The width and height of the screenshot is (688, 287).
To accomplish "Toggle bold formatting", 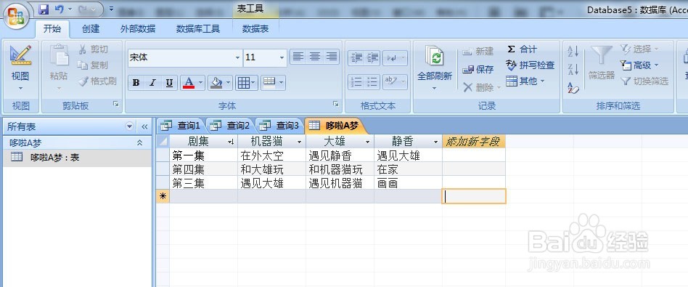I will (136, 83).
